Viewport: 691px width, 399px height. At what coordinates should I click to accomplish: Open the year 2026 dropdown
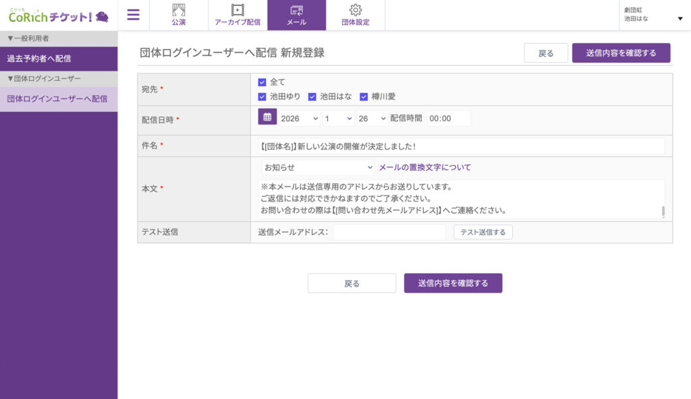[299, 118]
